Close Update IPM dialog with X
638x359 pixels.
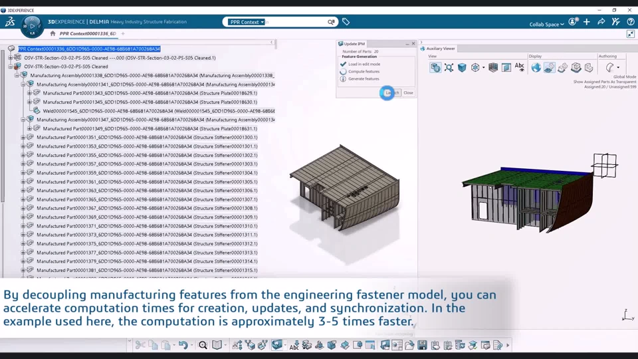click(413, 44)
